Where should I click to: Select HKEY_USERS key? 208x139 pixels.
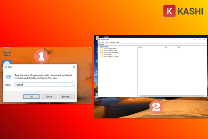(107, 55)
